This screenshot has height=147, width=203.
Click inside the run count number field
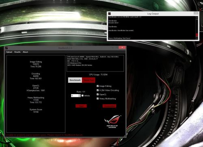click(75, 96)
